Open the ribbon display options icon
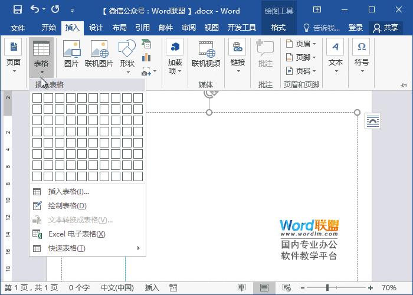The image size is (413, 295). [317, 10]
